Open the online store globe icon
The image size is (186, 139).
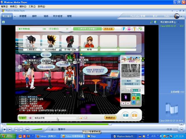(x=177, y=16)
